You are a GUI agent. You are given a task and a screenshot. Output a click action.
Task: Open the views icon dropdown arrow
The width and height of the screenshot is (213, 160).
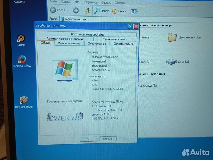coord(138,12)
